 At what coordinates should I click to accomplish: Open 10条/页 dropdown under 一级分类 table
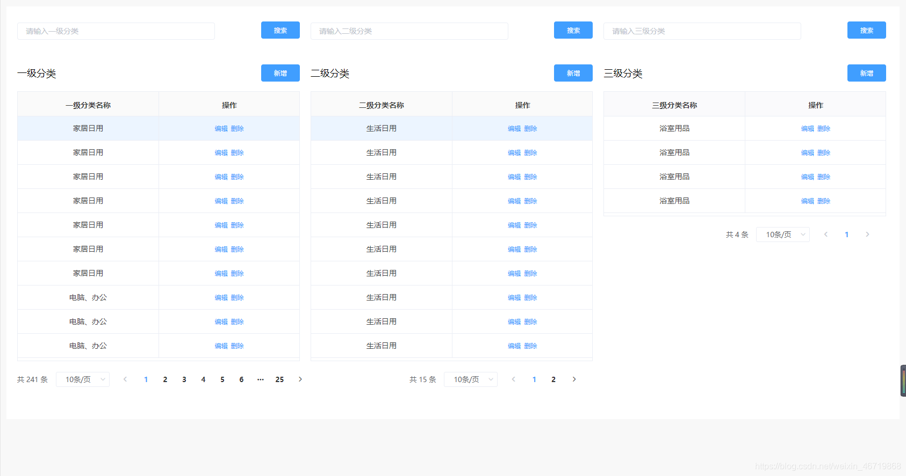click(x=83, y=379)
